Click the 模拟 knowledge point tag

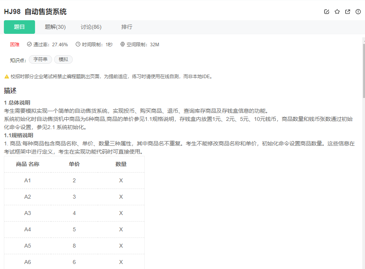click(x=63, y=59)
